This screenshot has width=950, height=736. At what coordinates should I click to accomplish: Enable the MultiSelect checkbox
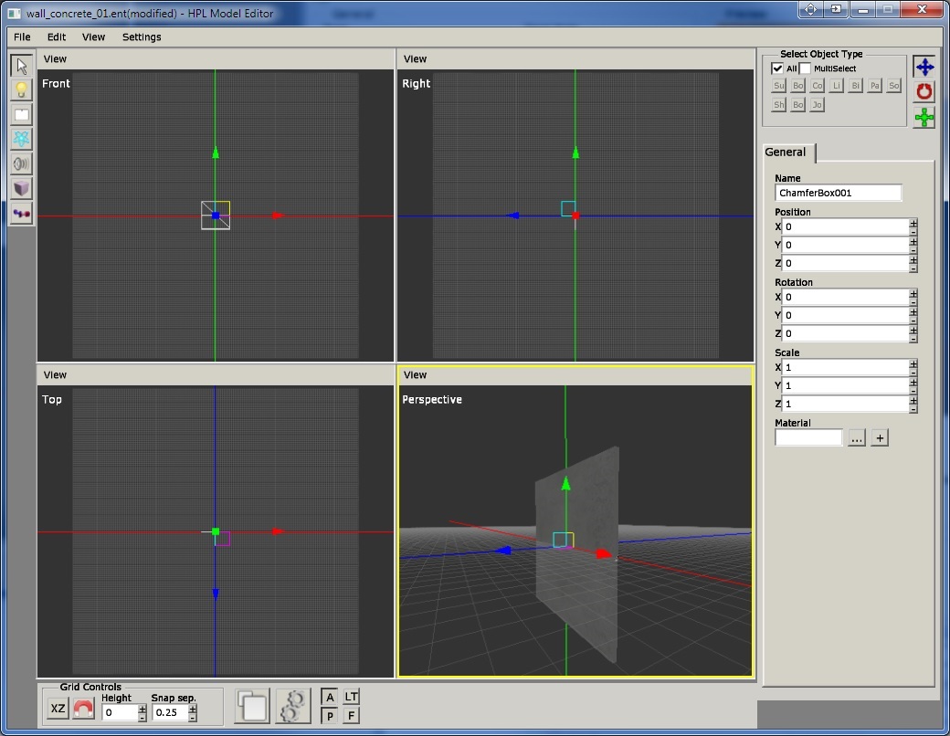coord(805,68)
